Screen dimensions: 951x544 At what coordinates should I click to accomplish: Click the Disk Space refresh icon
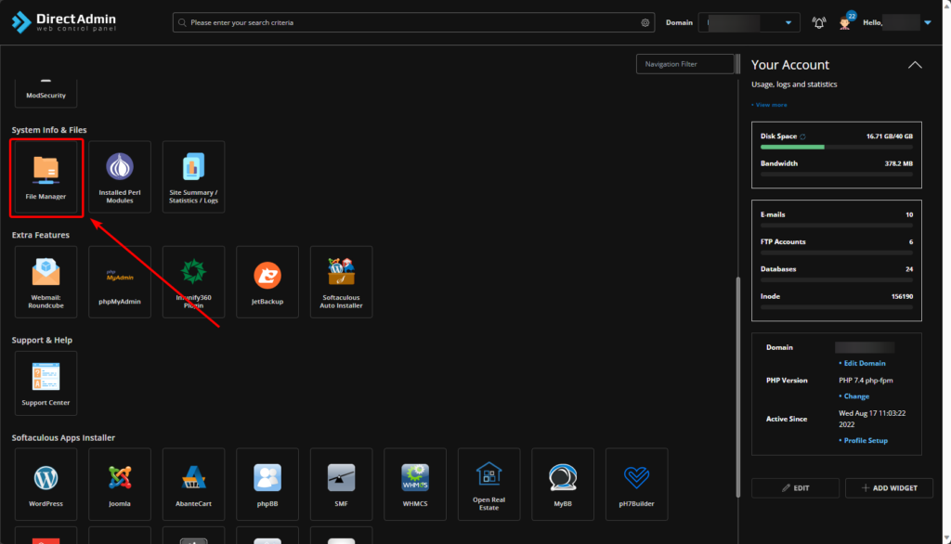click(x=803, y=136)
